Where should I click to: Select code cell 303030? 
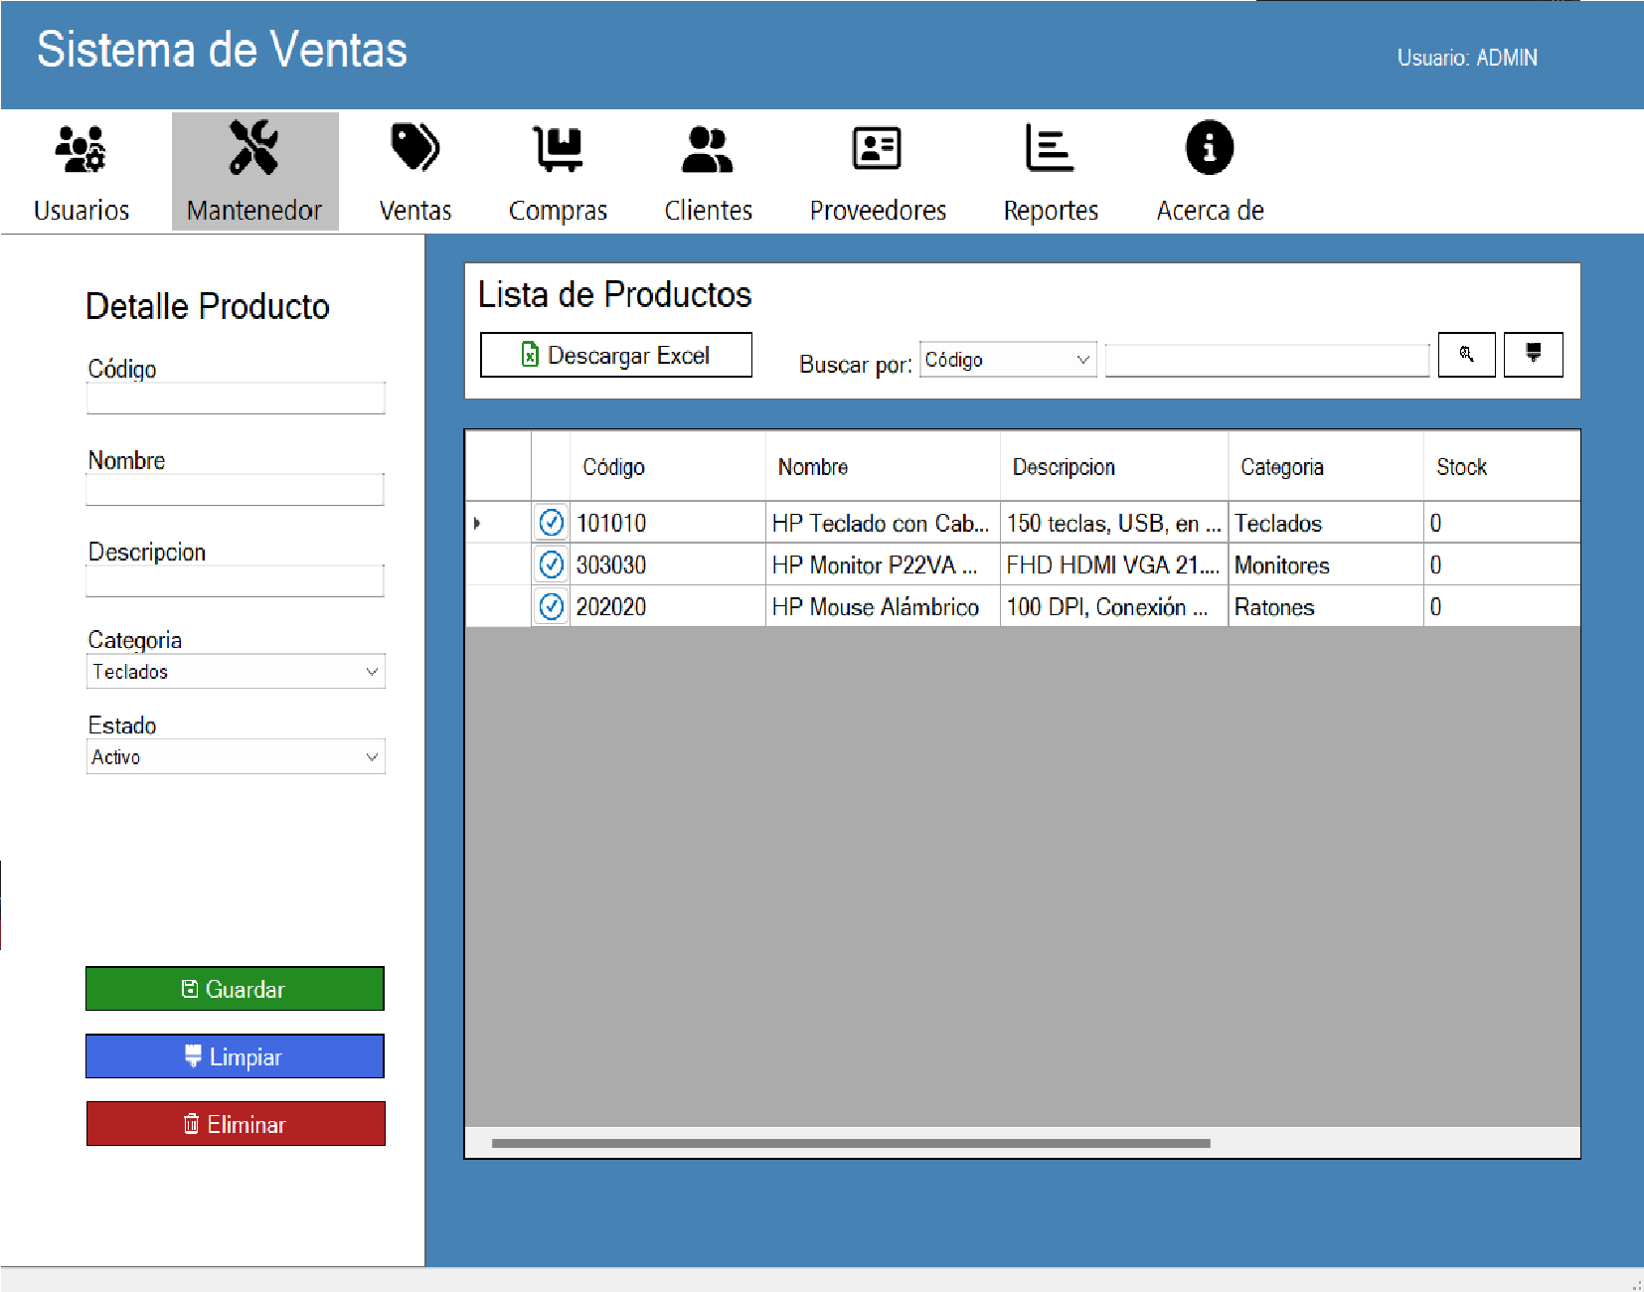pos(668,565)
